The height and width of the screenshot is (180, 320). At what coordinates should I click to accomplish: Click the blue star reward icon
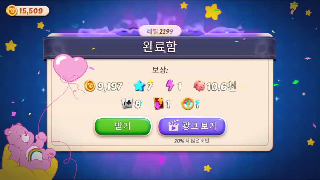pos(140,86)
